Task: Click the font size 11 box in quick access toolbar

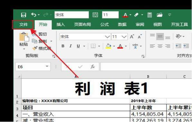Action: click(x=110, y=15)
